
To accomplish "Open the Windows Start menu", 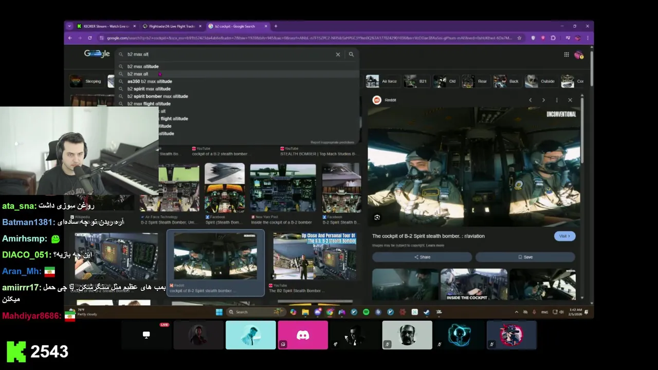I will pyautogui.click(x=219, y=312).
